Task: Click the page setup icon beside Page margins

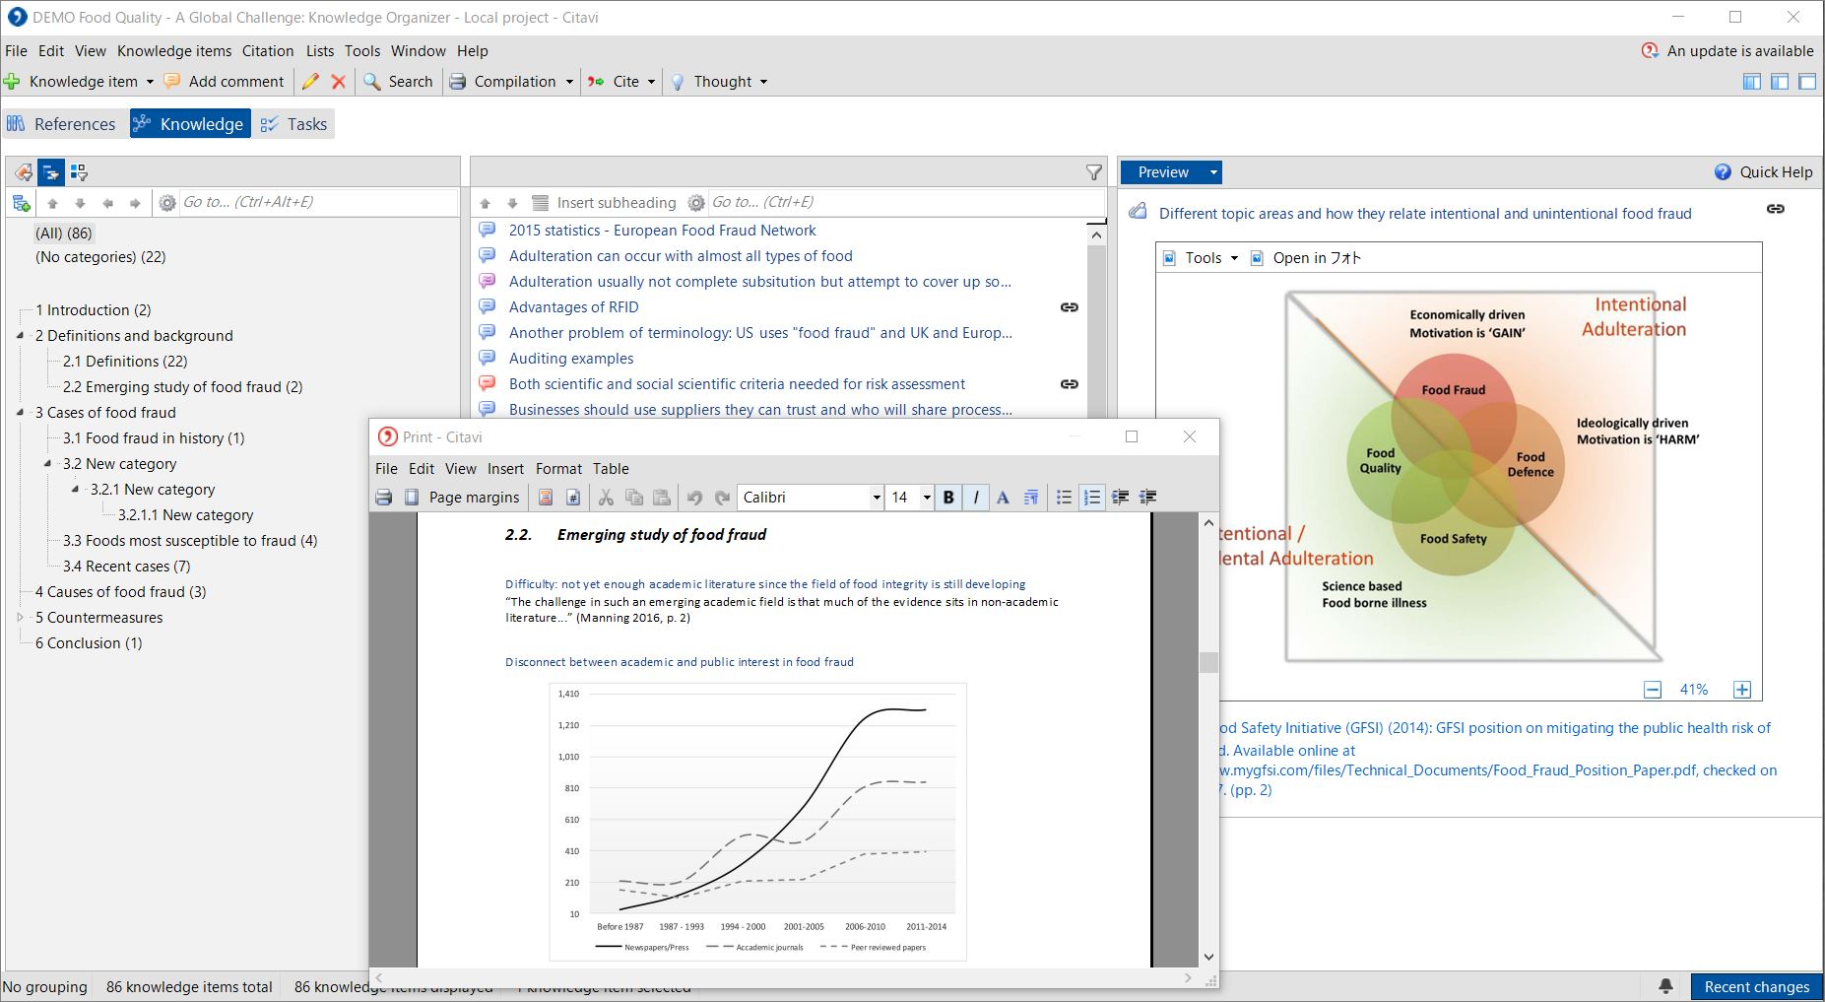Action: click(x=412, y=498)
